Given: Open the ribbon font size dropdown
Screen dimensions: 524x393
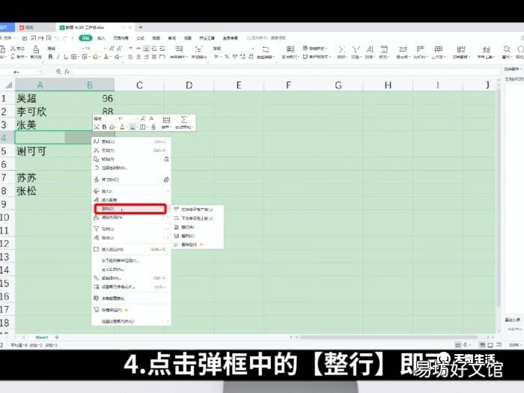Looking at the screenshot, I should pos(105,49).
